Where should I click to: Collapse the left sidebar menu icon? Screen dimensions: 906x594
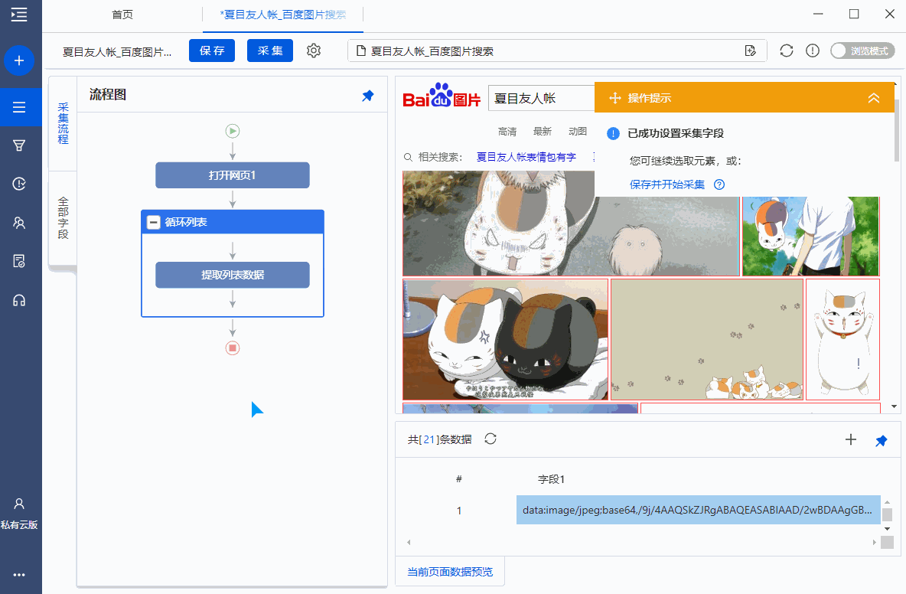pos(19,15)
